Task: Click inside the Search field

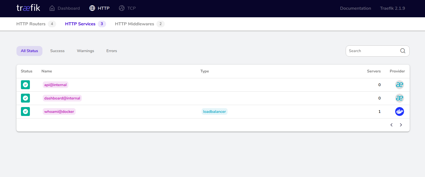Action: coord(371,51)
